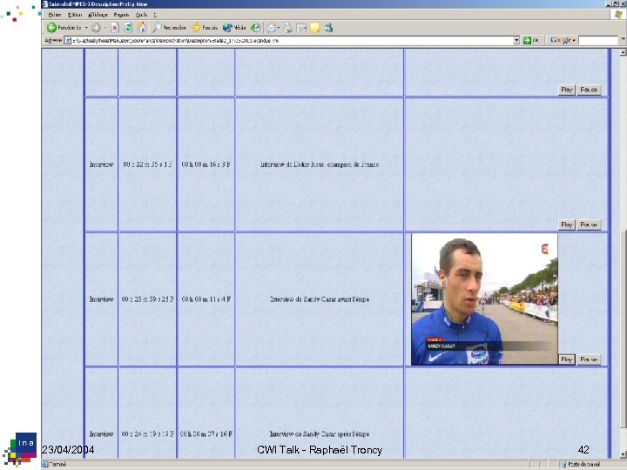Open the Affichage menu
This screenshot has height=470, width=627.
click(x=98, y=15)
